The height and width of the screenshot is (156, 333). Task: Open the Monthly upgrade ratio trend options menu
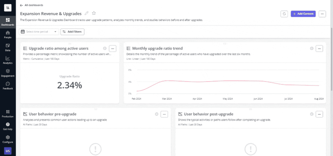click(x=319, y=49)
